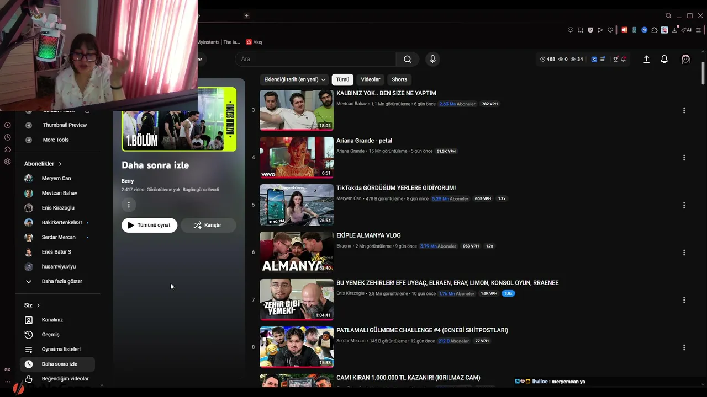Select the Videolar filter chip
The width and height of the screenshot is (707, 397).
tap(371, 79)
